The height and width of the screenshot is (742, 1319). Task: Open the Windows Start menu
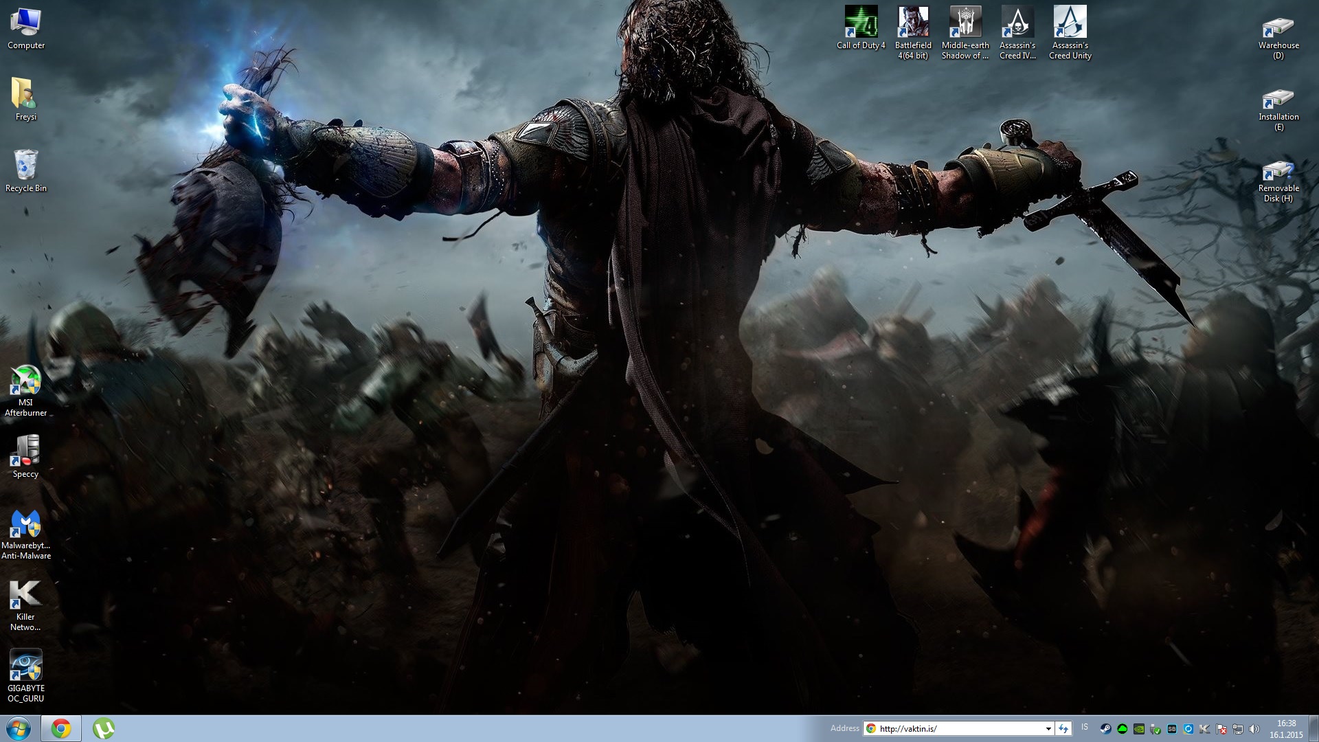(19, 728)
